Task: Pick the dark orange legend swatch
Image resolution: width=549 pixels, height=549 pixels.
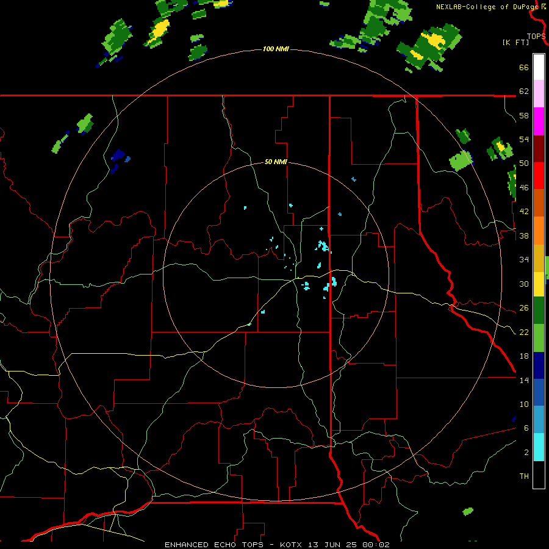Action: (x=539, y=203)
